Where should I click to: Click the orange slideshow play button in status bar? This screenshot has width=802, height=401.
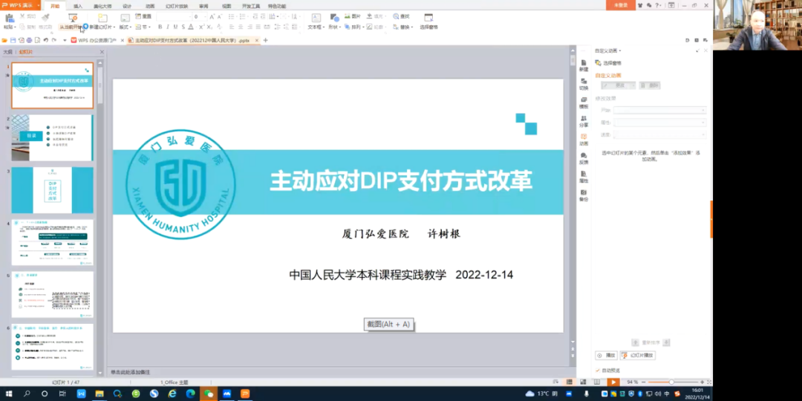point(613,382)
